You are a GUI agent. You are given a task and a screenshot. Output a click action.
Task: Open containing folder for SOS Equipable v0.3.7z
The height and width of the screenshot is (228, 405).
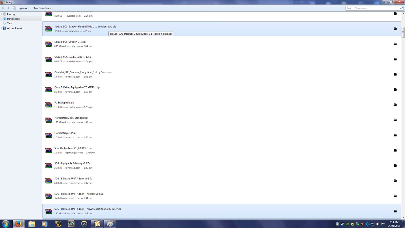[395, 165]
